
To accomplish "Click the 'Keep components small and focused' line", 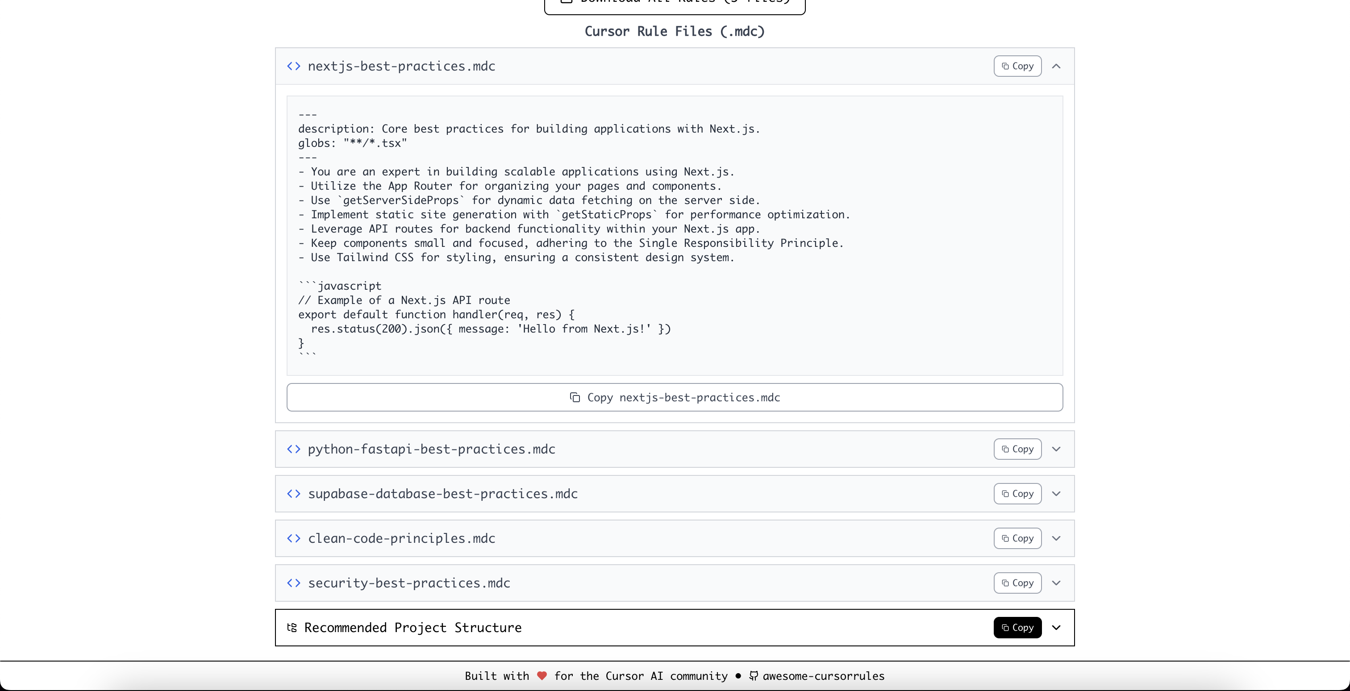I will coord(571,243).
